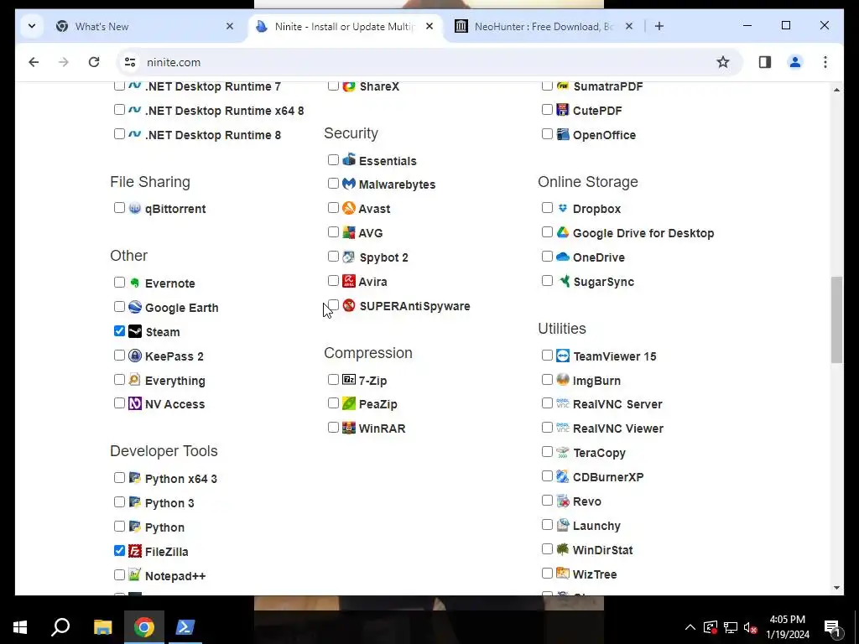Click the Steam app icon
Screen dimensions: 859x644
(x=135, y=331)
